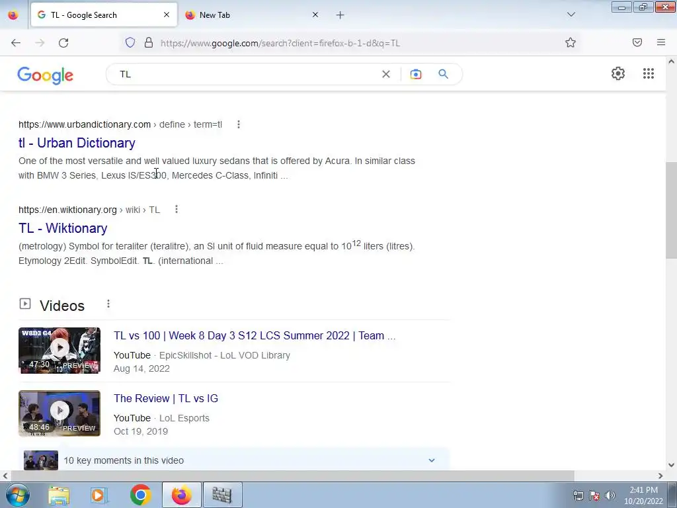Screen dimensions: 677x508
Task: Launch Windows Media Player from taskbar
Action: (x=99, y=495)
